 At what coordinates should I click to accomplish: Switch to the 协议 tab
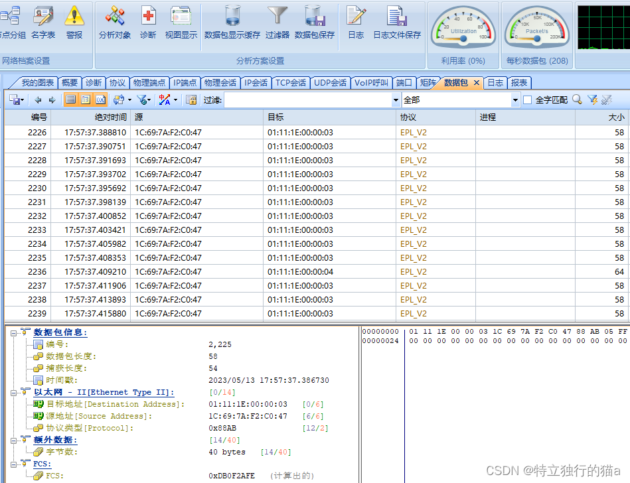[x=118, y=83]
